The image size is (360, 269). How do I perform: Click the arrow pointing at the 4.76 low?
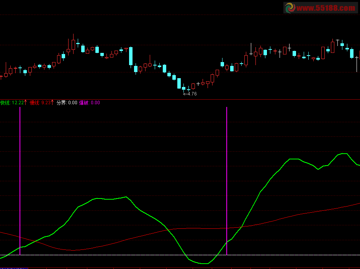click(185, 94)
